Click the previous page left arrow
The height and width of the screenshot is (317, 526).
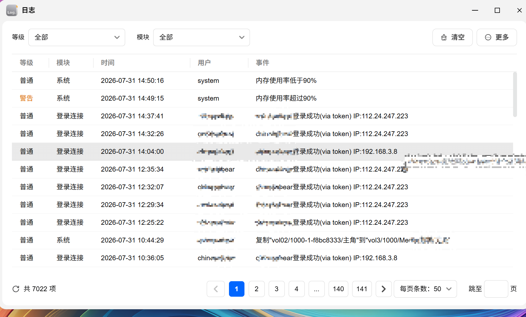coord(216,289)
